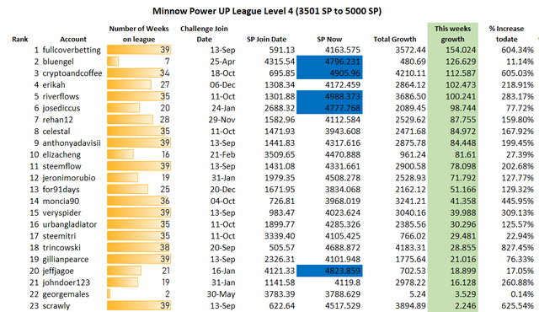
Task: Select the 827.45% increase cell for trincowski
Action: [517, 248]
